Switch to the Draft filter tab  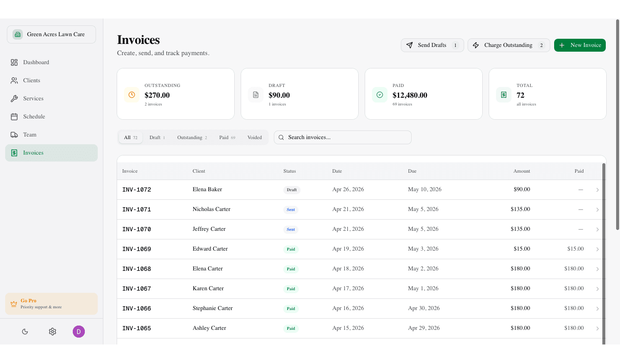coord(157,137)
